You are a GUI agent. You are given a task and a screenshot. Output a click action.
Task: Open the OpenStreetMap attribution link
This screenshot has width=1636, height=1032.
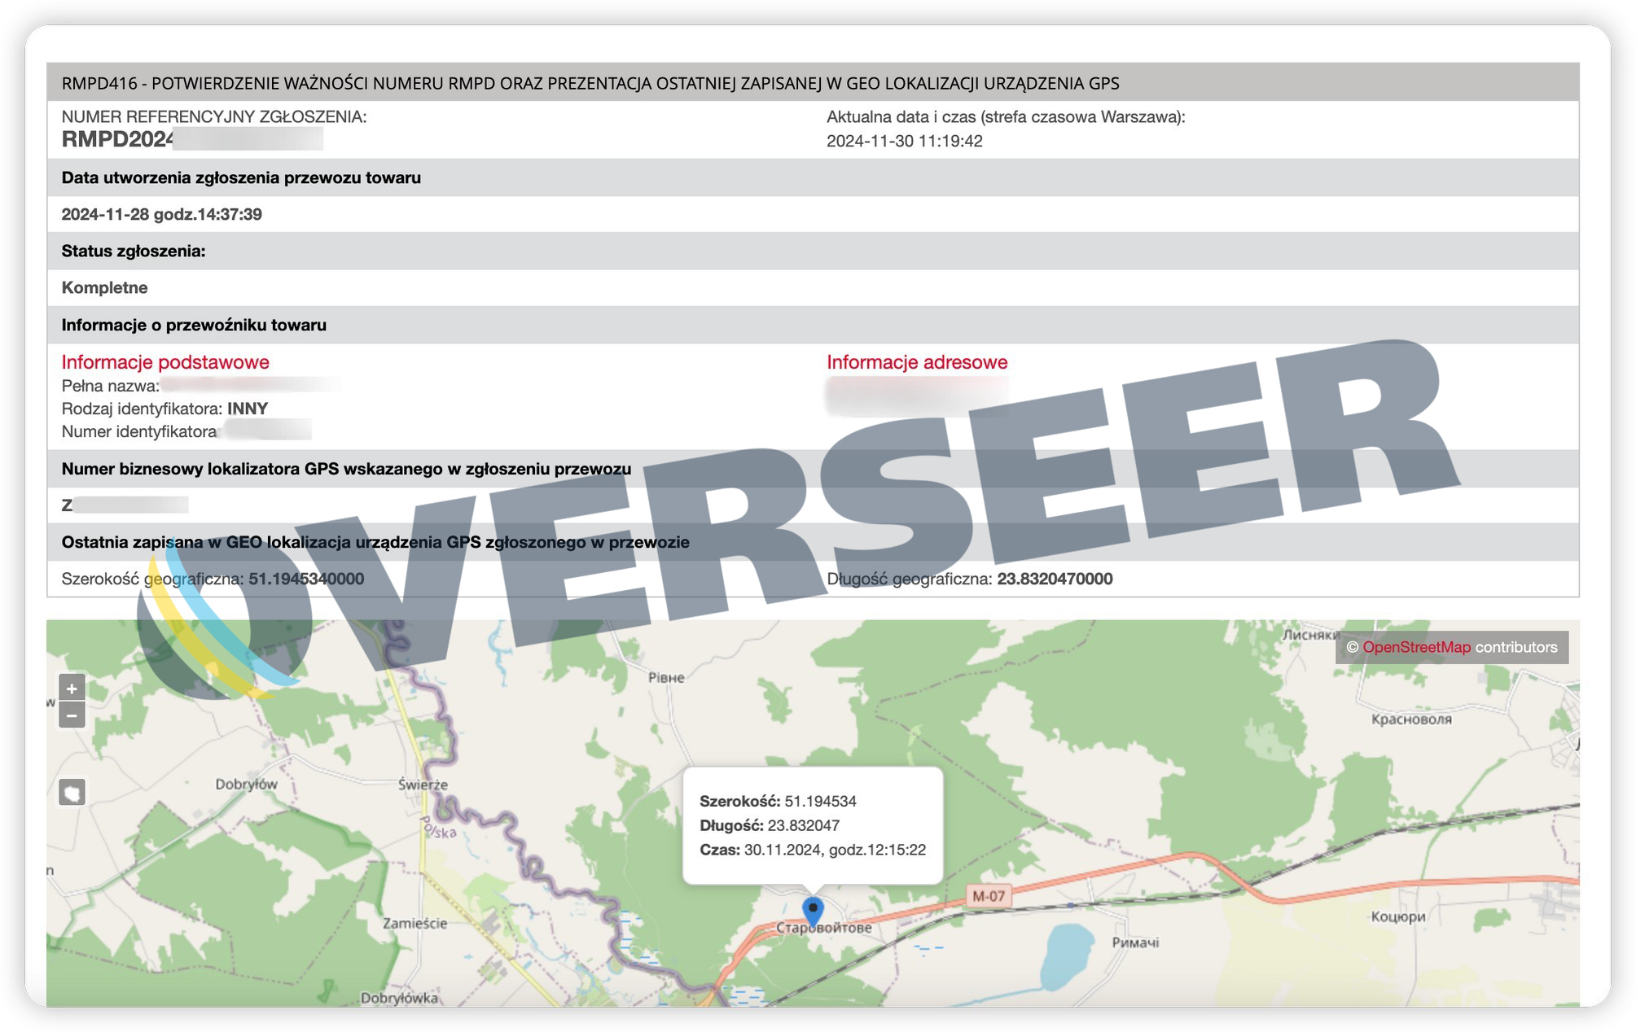(x=1416, y=647)
